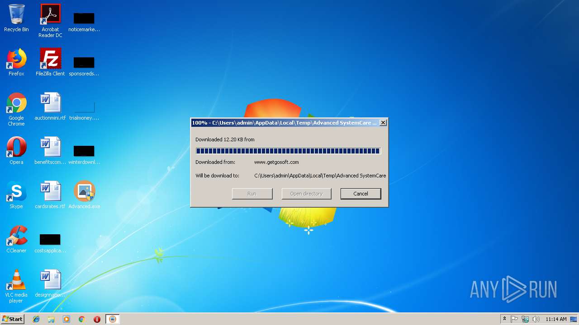Launch Skype desktop shortcut
Viewport: 579px width, 325px height.
coord(16,195)
